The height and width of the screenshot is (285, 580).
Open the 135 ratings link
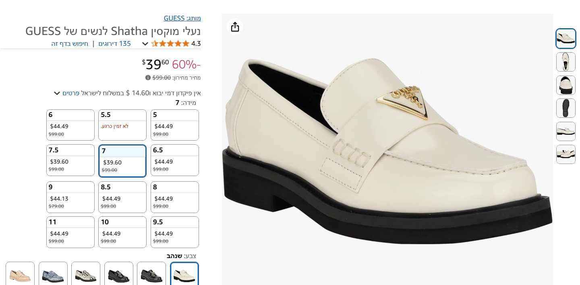tap(114, 43)
